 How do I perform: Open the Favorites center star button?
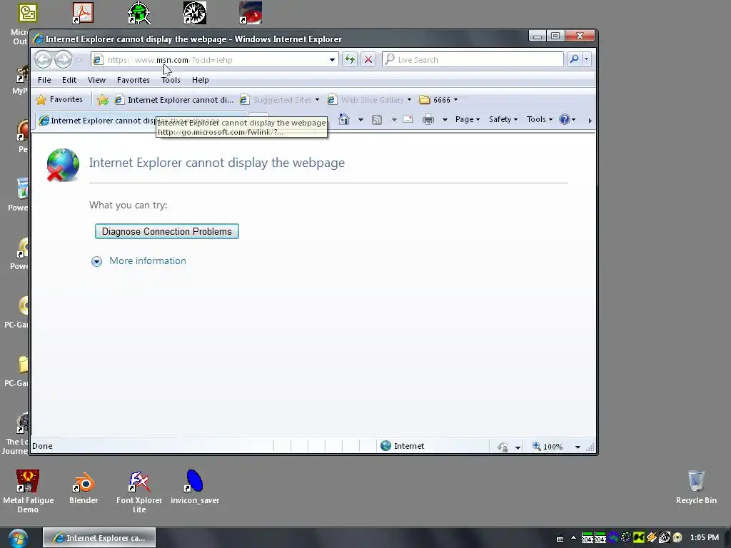(60, 99)
